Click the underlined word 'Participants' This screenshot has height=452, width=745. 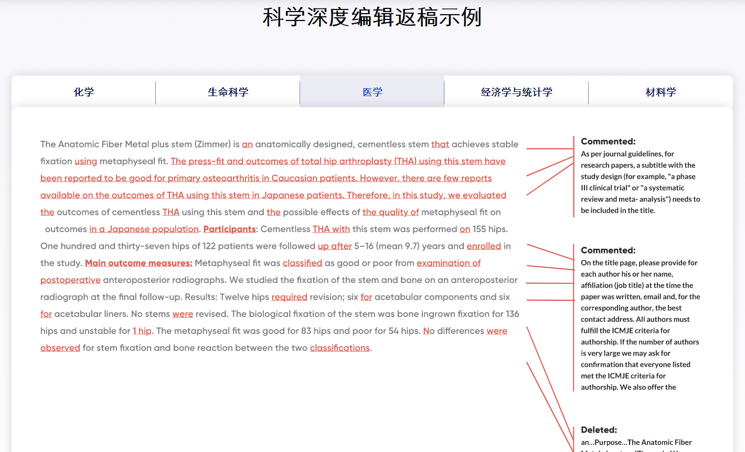[229, 229]
